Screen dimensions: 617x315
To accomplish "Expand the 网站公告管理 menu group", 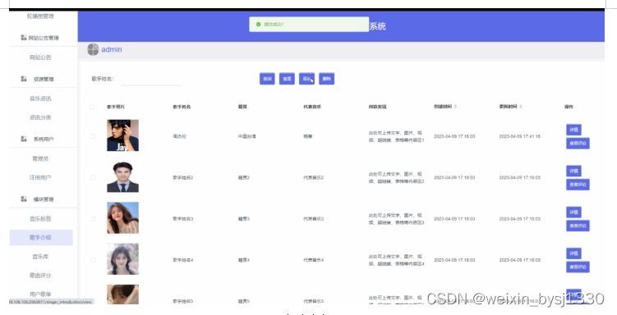I will click(44, 38).
